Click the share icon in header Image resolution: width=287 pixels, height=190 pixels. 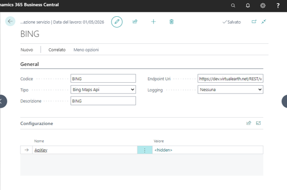[x=135, y=22]
